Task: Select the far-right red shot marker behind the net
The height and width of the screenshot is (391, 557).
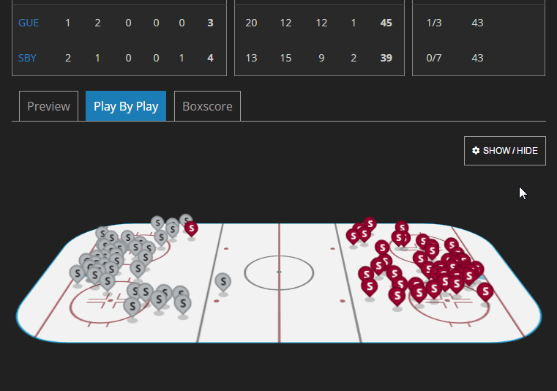Action: [x=485, y=292]
